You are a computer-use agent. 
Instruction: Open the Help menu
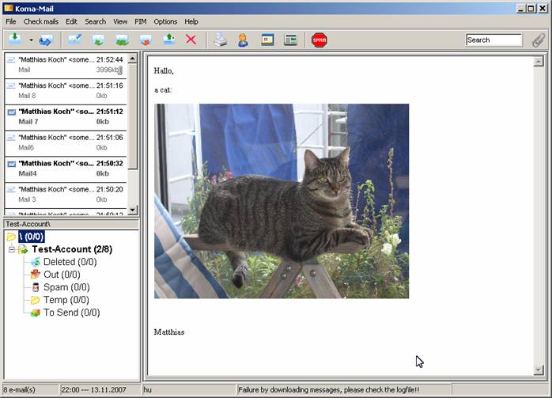pyautogui.click(x=191, y=21)
